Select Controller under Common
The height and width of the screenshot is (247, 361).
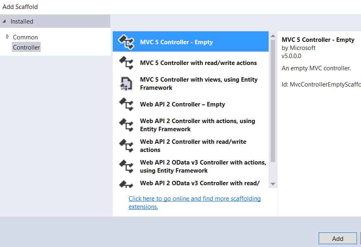click(26, 47)
